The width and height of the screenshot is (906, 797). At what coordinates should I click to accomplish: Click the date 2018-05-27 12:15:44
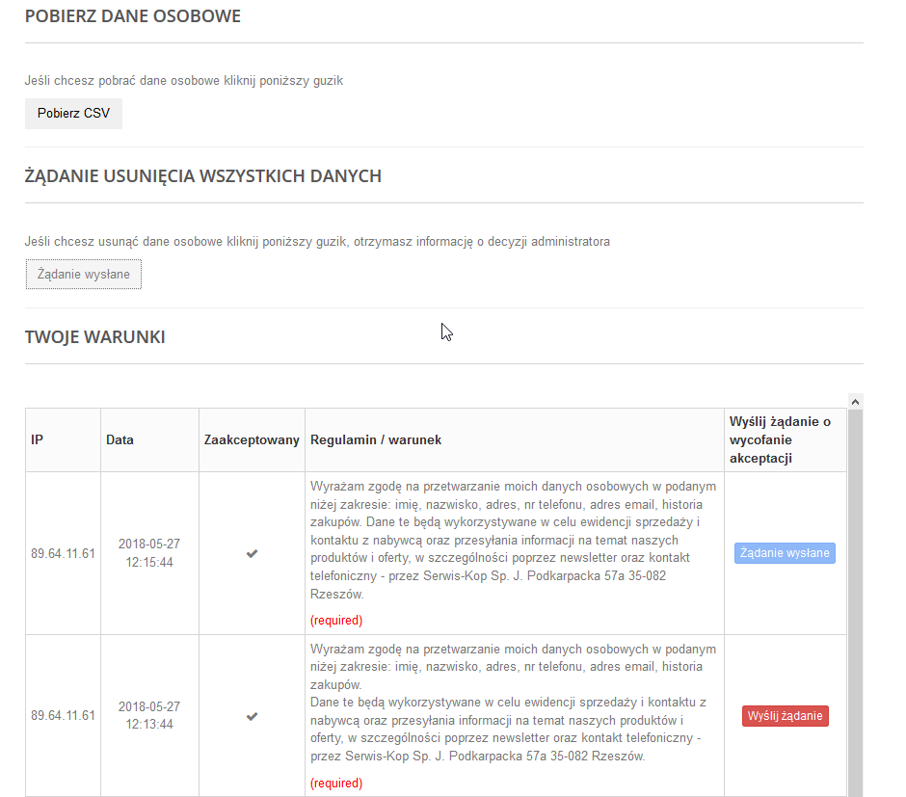(x=149, y=553)
